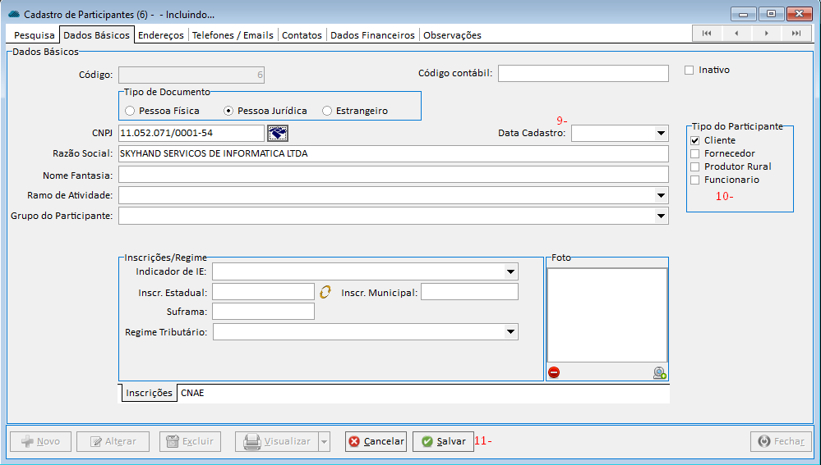The image size is (821, 465).
Task: Click the add photo magnifier icon
Action: point(659,372)
